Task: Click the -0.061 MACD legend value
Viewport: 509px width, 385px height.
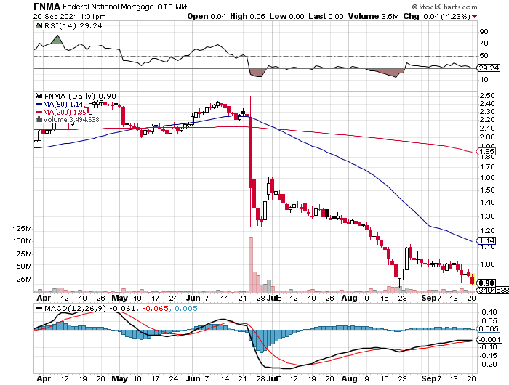Action: coord(122,309)
